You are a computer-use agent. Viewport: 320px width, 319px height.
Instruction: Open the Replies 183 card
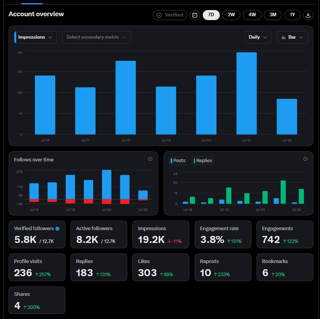point(99,267)
